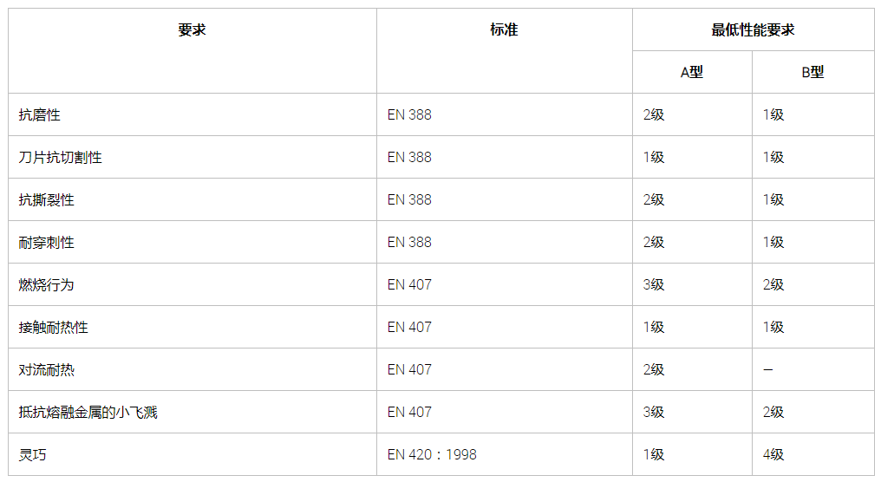Select the A型 sub-header cell
This screenshot has width=881, height=495.
click(x=691, y=73)
